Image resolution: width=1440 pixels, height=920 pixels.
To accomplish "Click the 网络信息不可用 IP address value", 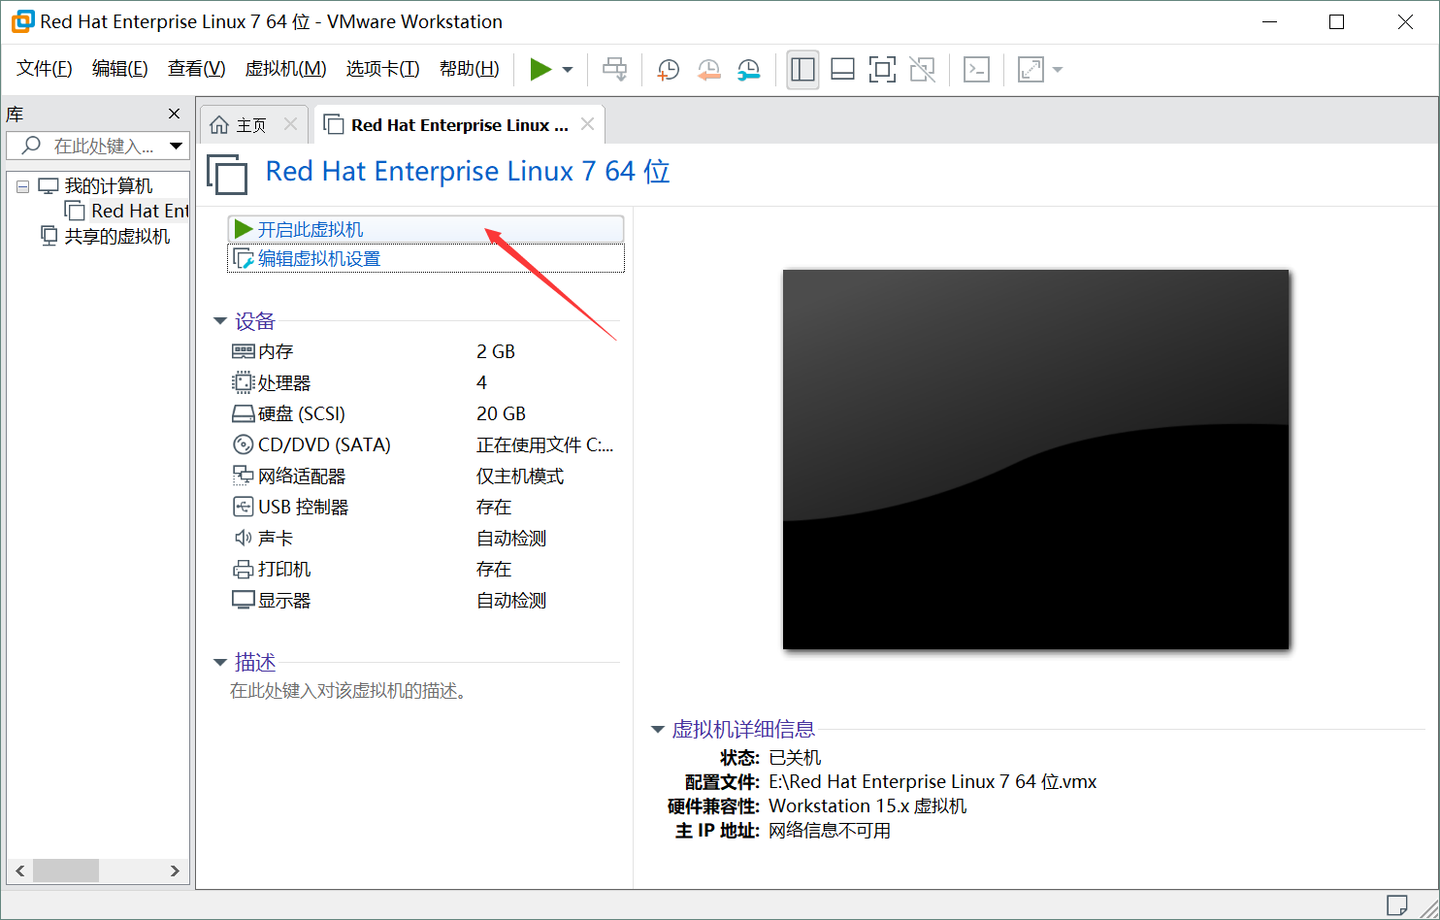I will pyautogui.click(x=830, y=831).
